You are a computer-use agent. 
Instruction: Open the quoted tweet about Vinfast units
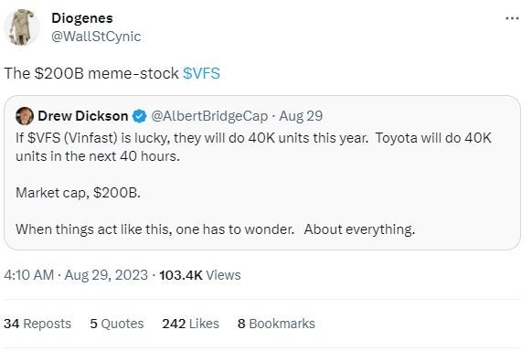point(262,173)
